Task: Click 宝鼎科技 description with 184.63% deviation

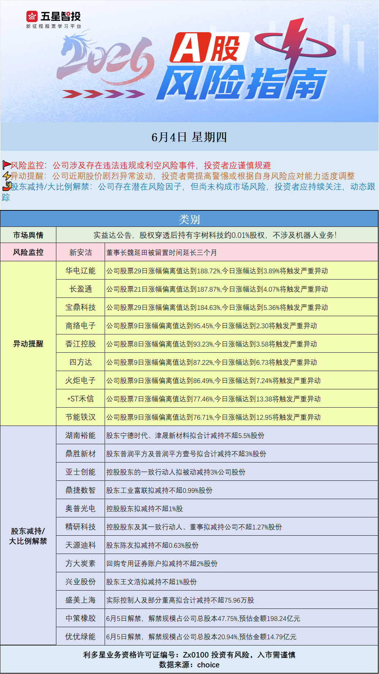Action: [x=217, y=307]
